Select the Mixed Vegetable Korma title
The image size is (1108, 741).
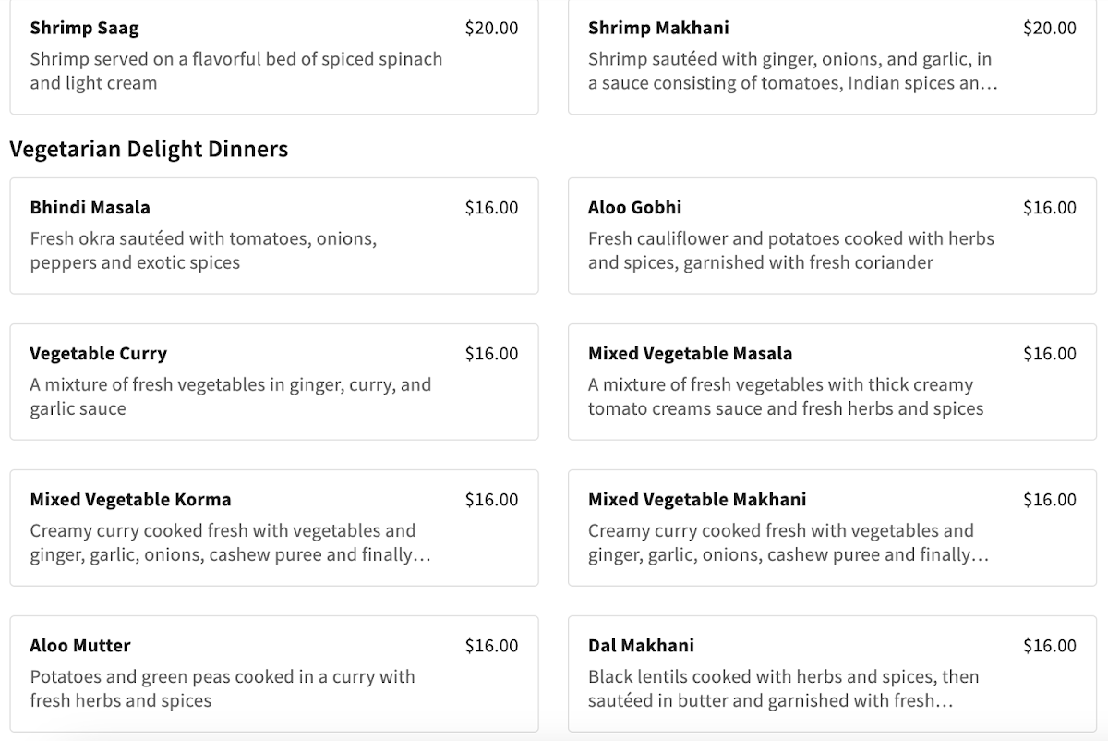point(130,499)
